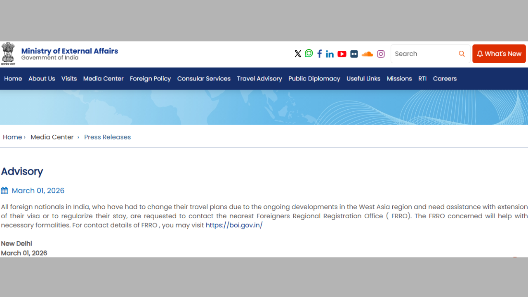Follow the https://boi.gov.in/ link
Screen dimensions: 528x297
tap(234, 225)
